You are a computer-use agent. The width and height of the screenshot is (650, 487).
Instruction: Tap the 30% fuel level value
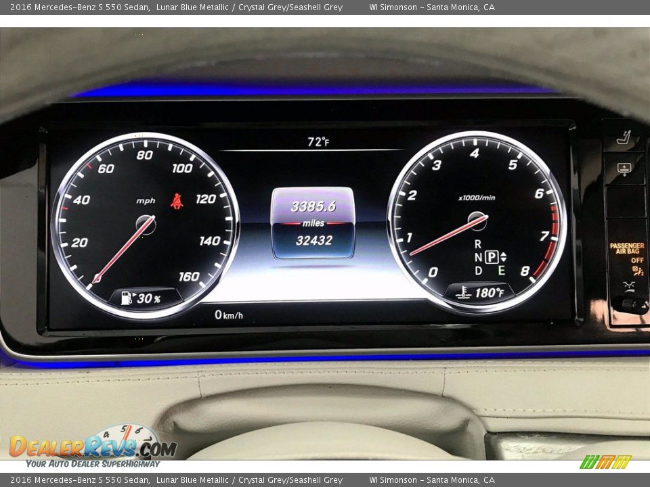pos(149,298)
